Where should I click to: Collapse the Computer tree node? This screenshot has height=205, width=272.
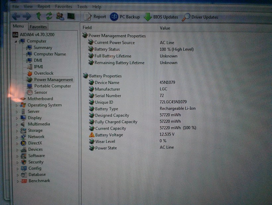coord(15,42)
